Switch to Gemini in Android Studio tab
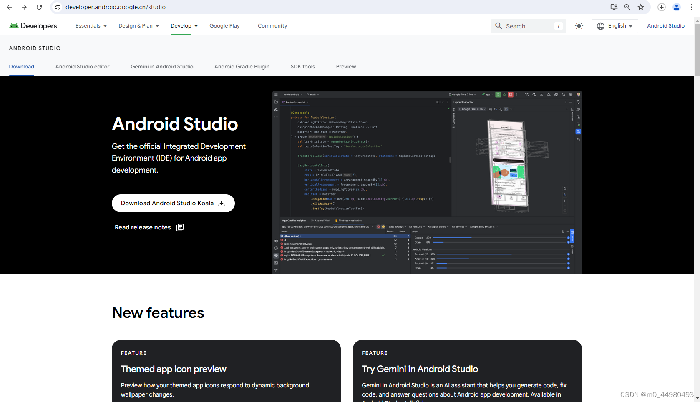This screenshot has width=700, height=402. (x=162, y=67)
